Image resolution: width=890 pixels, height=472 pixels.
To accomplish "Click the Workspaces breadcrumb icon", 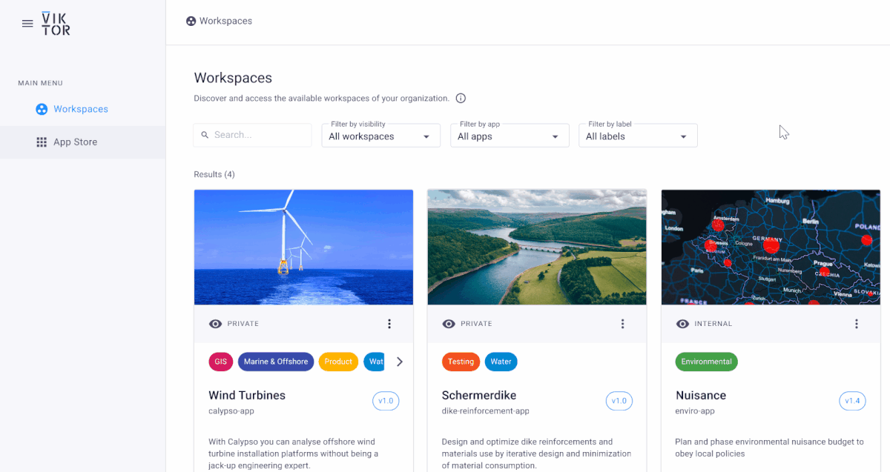I will (191, 21).
